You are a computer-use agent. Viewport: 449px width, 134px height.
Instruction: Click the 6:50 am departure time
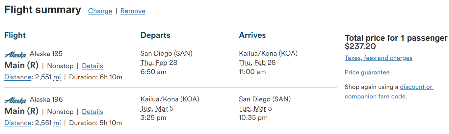pyautogui.click(x=153, y=72)
